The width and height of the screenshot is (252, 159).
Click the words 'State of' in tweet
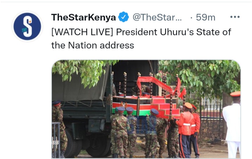point(214,32)
